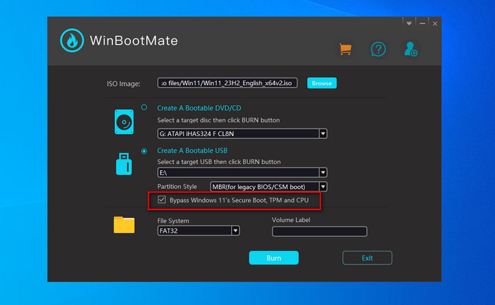Click 'Select a target disc then click BURN button'
495x305 pixels.
tap(218, 120)
